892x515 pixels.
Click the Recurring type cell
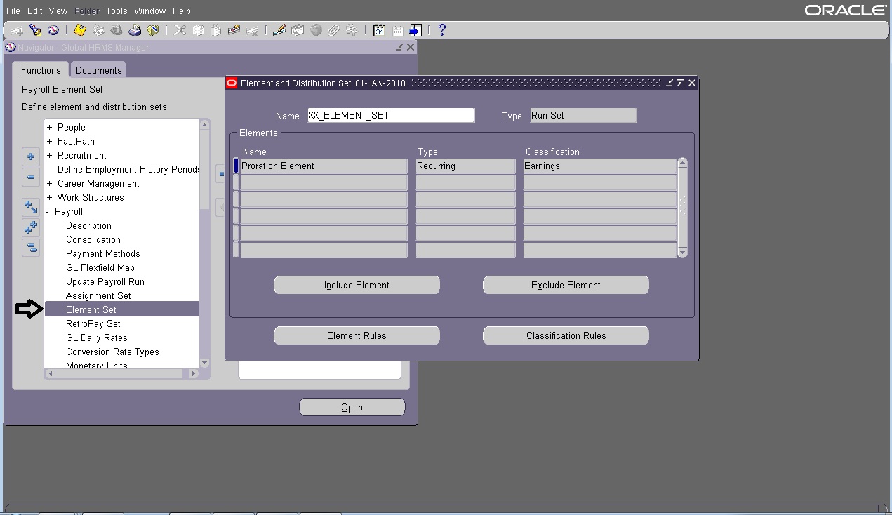(x=466, y=166)
